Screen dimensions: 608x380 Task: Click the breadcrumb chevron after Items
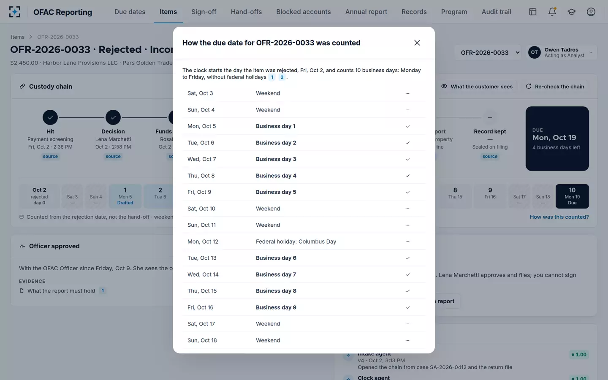click(31, 37)
